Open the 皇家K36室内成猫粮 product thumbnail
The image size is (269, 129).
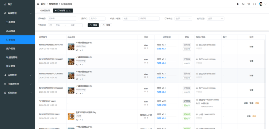click(x=71, y=116)
